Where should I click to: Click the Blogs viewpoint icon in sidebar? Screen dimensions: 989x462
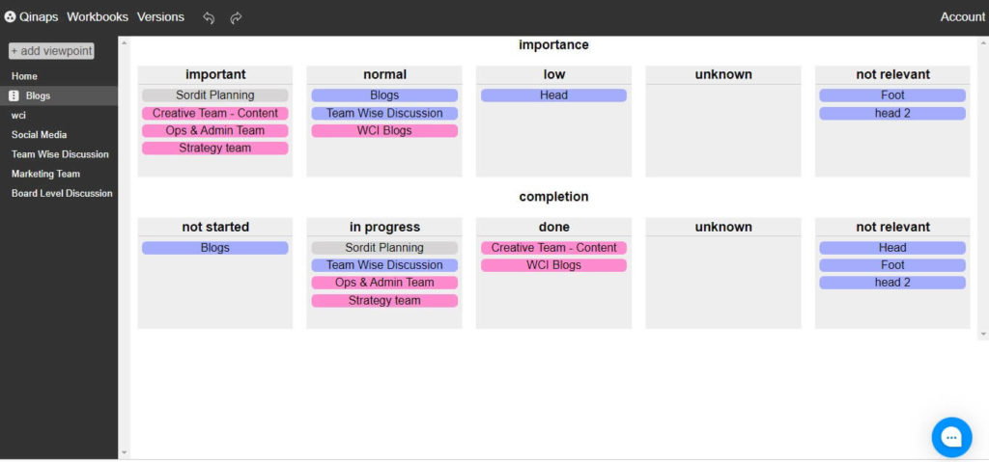[14, 95]
